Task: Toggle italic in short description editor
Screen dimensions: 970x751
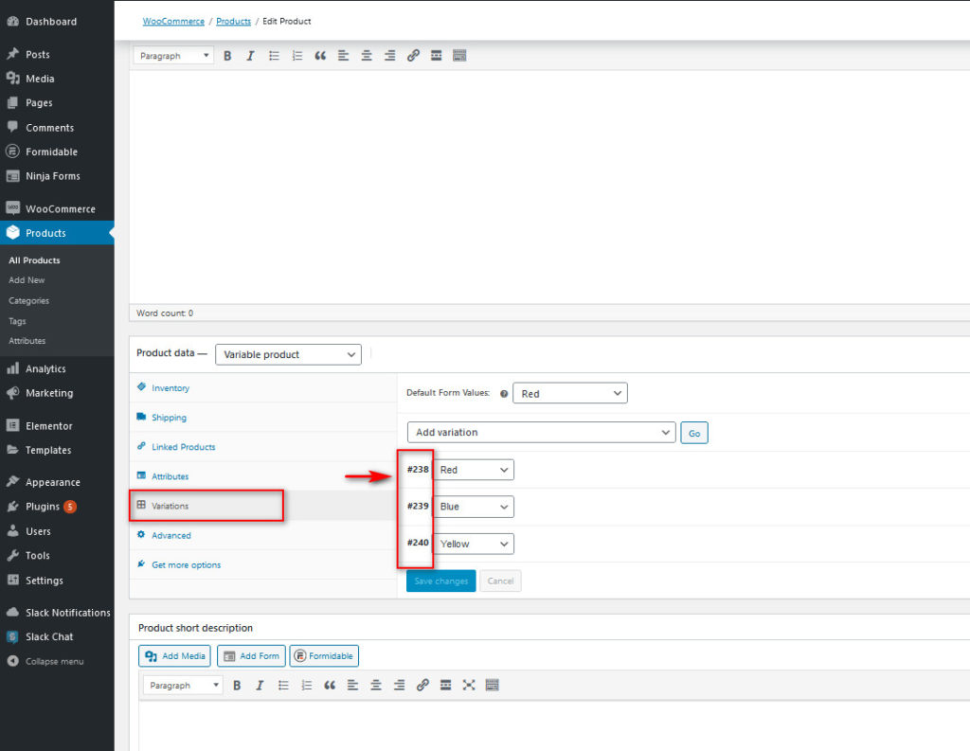Action: click(260, 686)
